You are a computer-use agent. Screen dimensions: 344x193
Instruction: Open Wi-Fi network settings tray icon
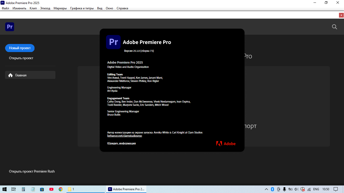(x=309, y=189)
